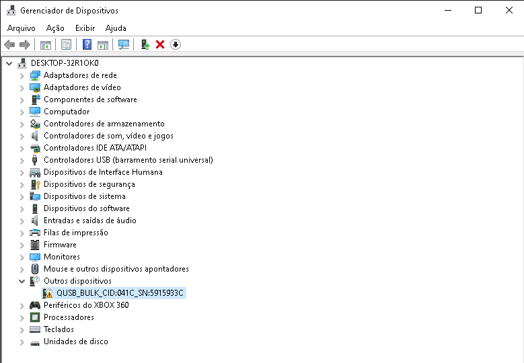Viewport: 524px width, 363px height.
Task: Click the red X uninstall device icon
Action: (x=160, y=44)
